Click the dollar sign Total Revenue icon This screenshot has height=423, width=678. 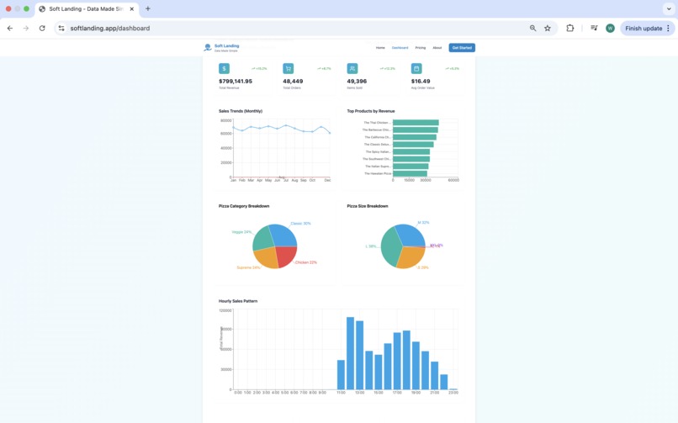(224, 69)
